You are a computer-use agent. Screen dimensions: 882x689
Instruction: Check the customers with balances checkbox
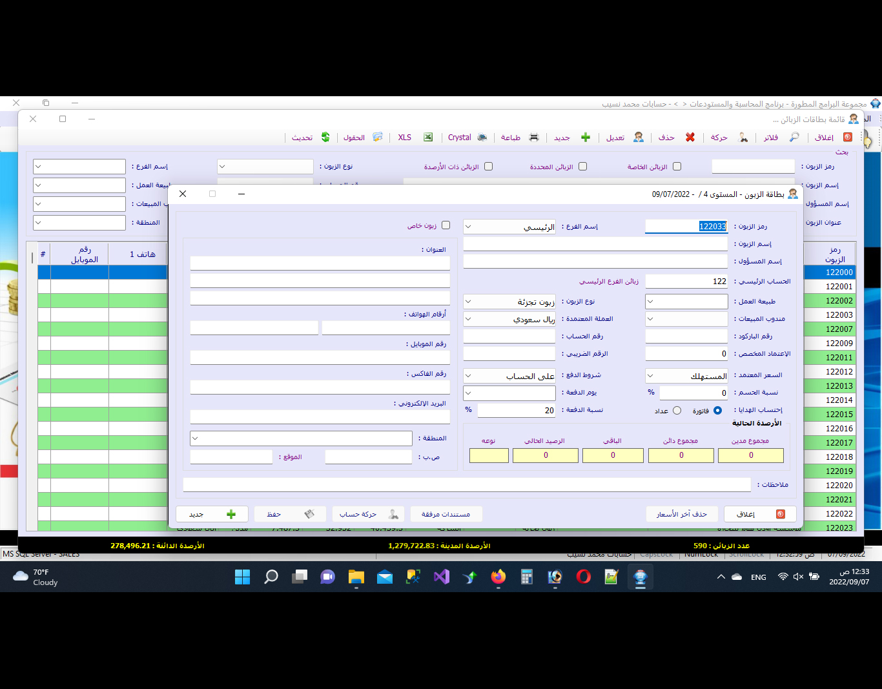coord(488,167)
